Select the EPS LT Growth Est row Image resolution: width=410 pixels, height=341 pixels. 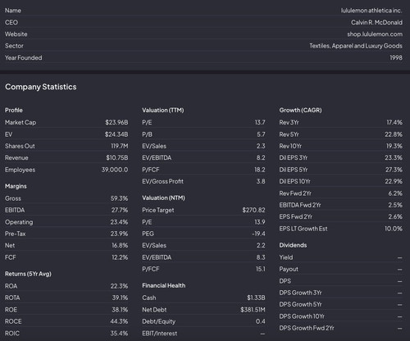(340, 229)
